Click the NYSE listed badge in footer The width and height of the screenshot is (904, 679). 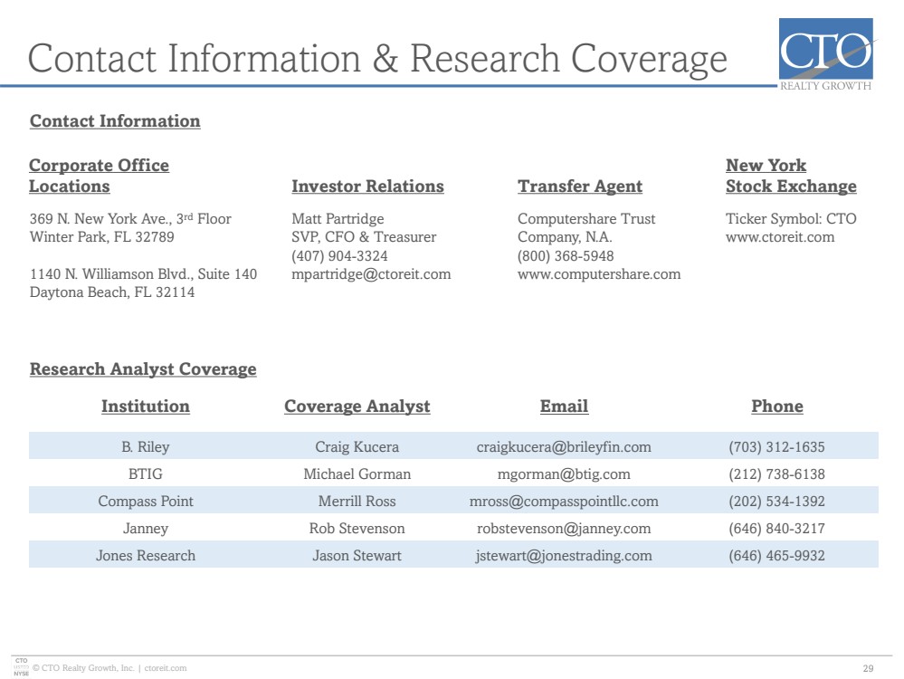click(22, 667)
